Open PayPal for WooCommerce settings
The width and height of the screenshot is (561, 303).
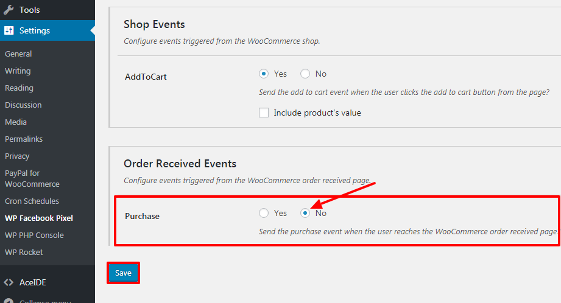click(32, 179)
